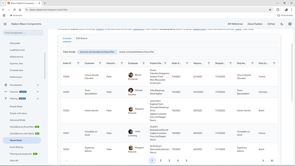Open the theme settings gear icon
This screenshot has height=166, width=295.
point(290,24)
